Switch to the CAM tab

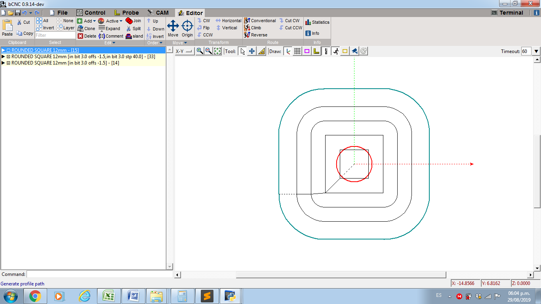click(x=158, y=13)
